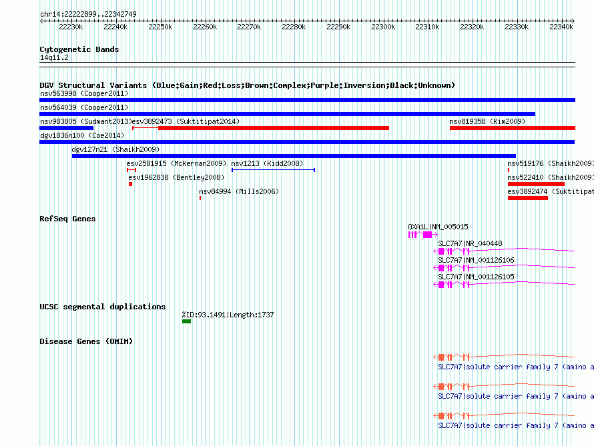Select the esv1962838 (Bentley2008) red square
The width and height of the screenshot is (594, 446).
[130, 184]
